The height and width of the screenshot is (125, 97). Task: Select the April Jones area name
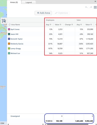point(15,29)
